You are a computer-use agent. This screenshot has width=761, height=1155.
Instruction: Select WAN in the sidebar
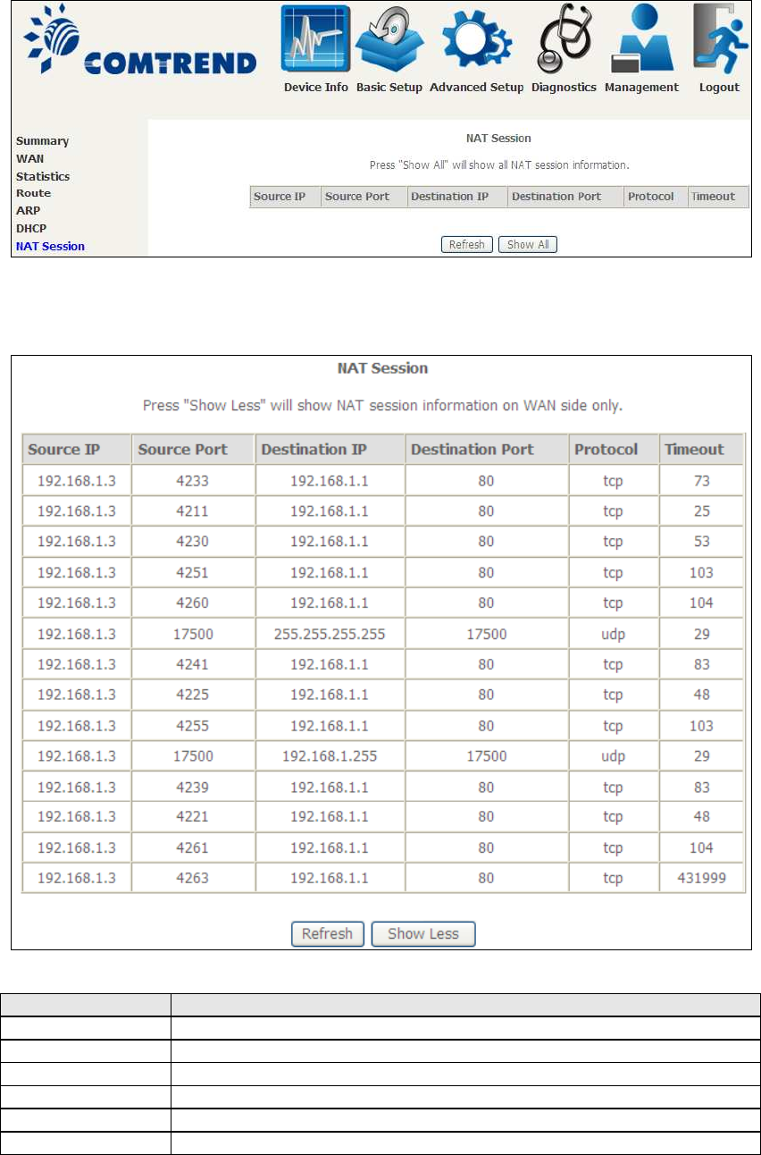coord(29,158)
